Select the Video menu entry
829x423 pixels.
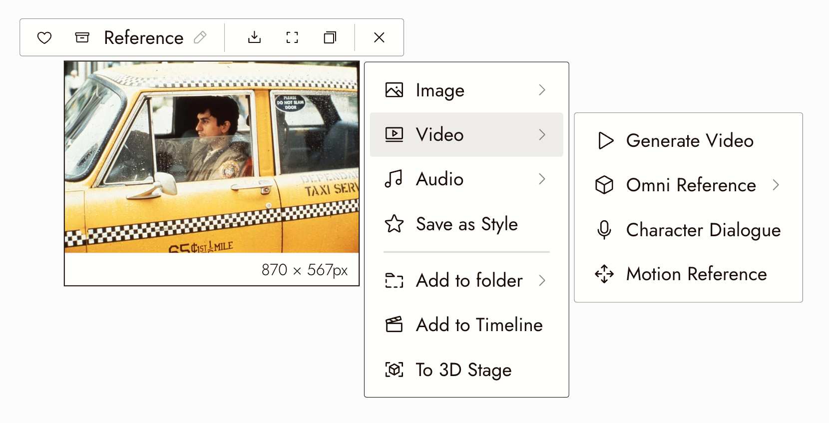(x=466, y=134)
